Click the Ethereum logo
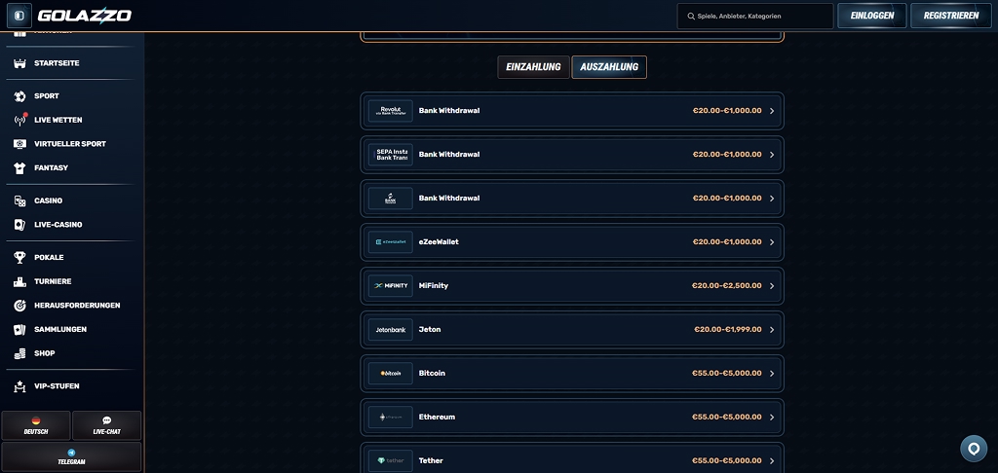Image resolution: width=998 pixels, height=473 pixels. coord(390,418)
